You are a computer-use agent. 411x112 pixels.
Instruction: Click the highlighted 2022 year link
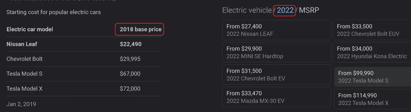[x=285, y=10]
